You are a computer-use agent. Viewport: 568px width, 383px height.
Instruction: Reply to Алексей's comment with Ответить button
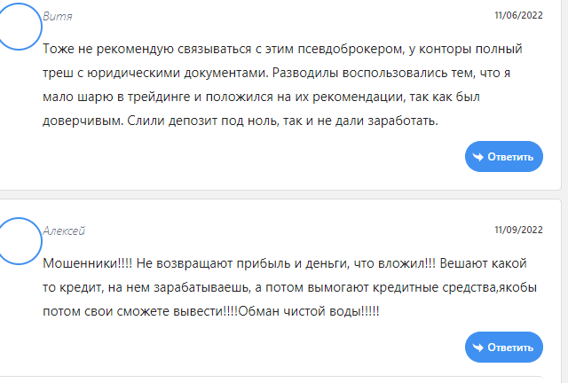point(504,348)
